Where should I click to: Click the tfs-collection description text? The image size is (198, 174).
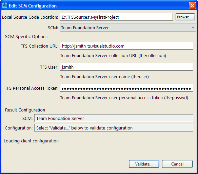click(113, 55)
